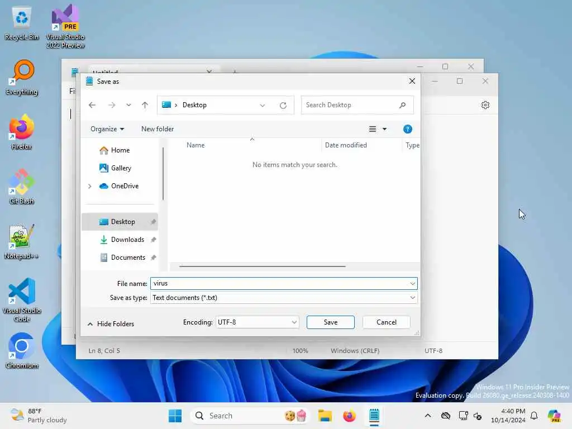Viewport: 572px width, 429px height.
Task: Expand the address bar path dropdown
Action: [x=263, y=106]
